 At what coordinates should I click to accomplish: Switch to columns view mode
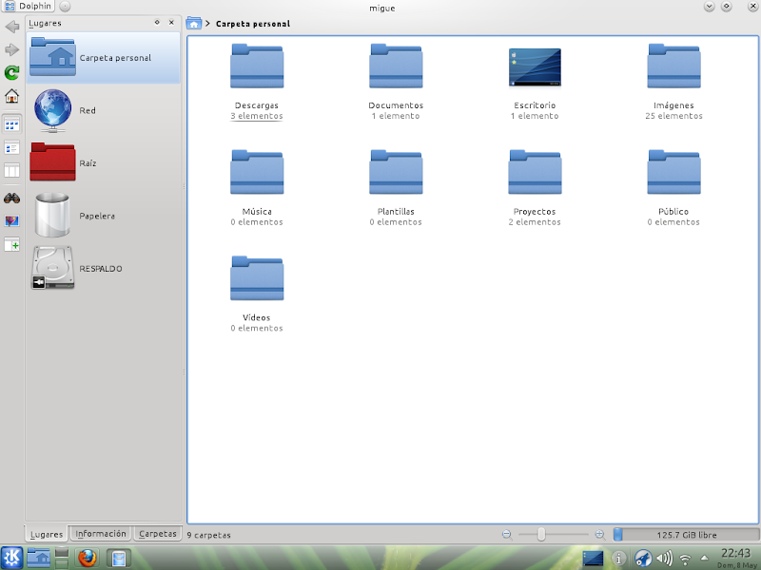pos(11,170)
